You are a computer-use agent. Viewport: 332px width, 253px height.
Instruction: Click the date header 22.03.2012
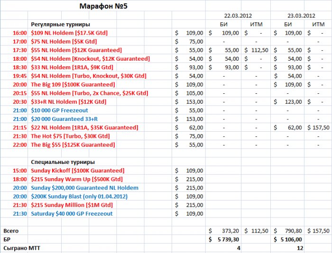click(x=238, y=16)
